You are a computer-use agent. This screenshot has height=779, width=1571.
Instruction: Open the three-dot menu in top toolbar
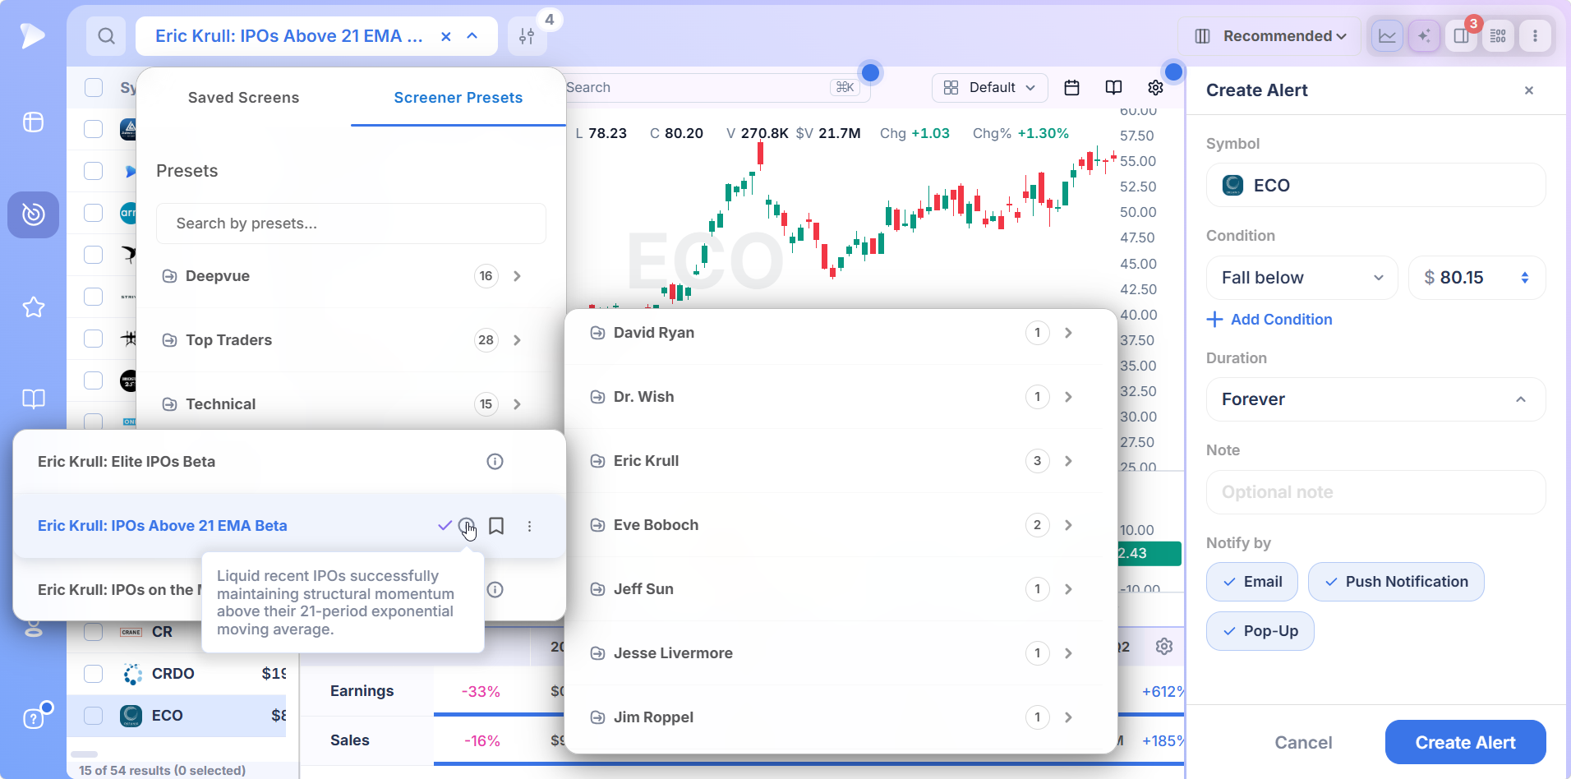pyautogui.click(x=1535, y=36)
